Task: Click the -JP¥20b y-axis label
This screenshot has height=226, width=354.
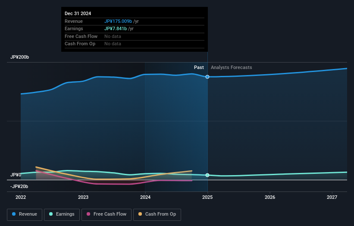Action: (19, 186)
